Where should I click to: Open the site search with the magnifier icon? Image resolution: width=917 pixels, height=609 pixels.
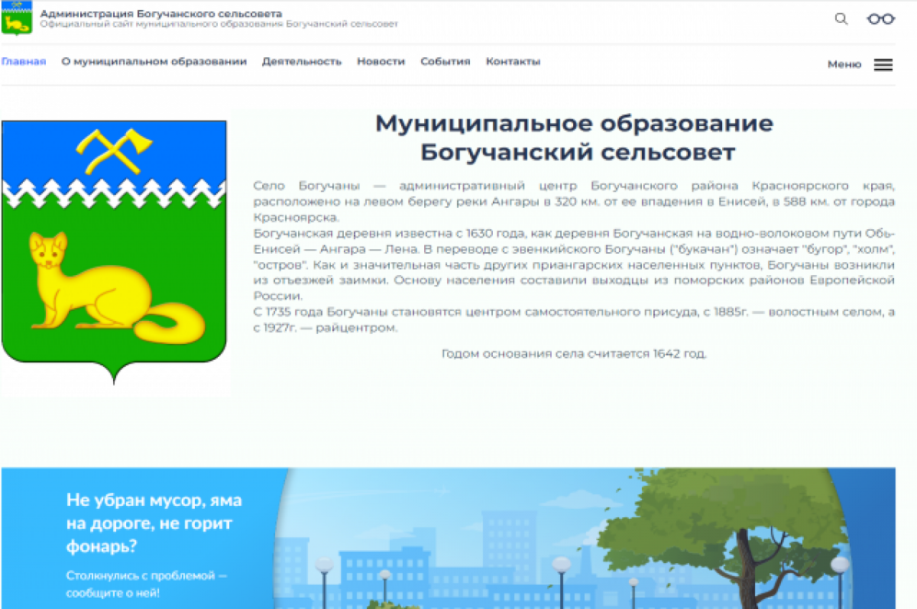(842, 19)
